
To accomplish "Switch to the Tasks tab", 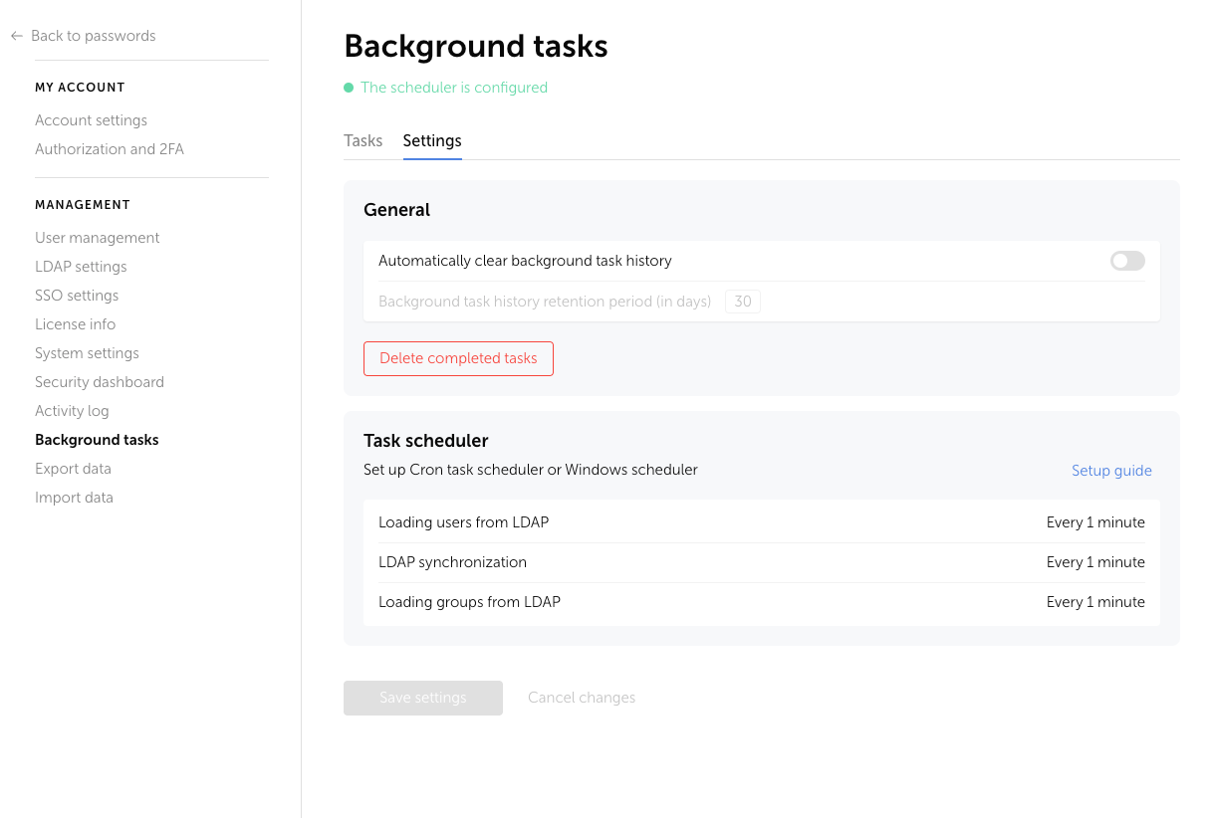I will tap(363, 140).
